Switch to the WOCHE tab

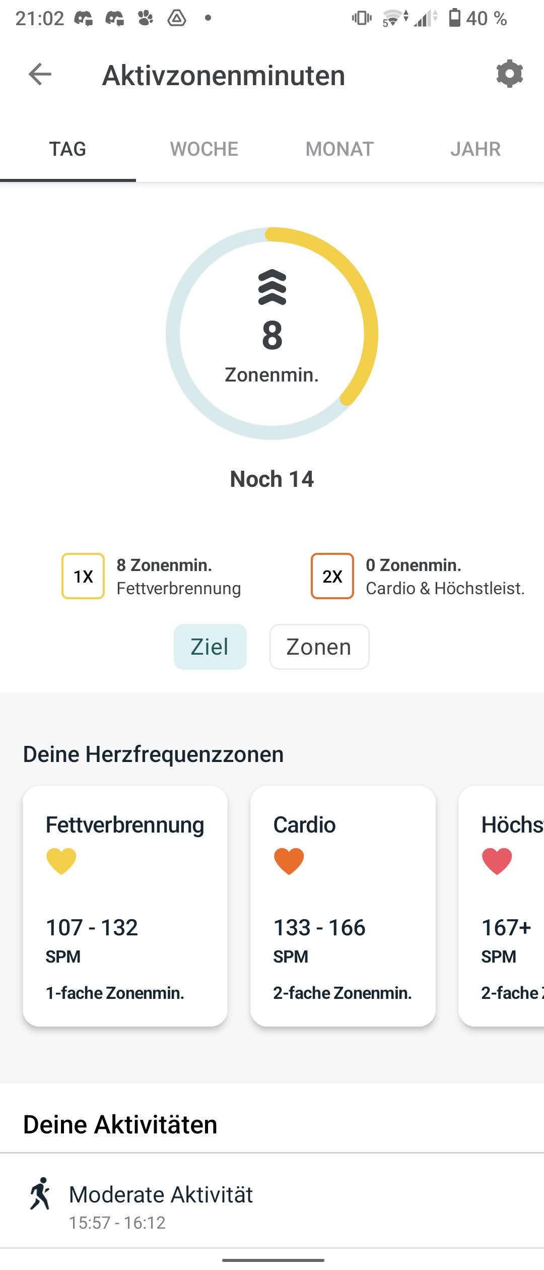204,149
